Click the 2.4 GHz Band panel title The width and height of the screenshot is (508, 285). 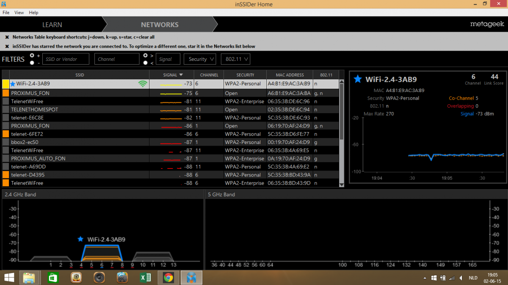(20, 195)
